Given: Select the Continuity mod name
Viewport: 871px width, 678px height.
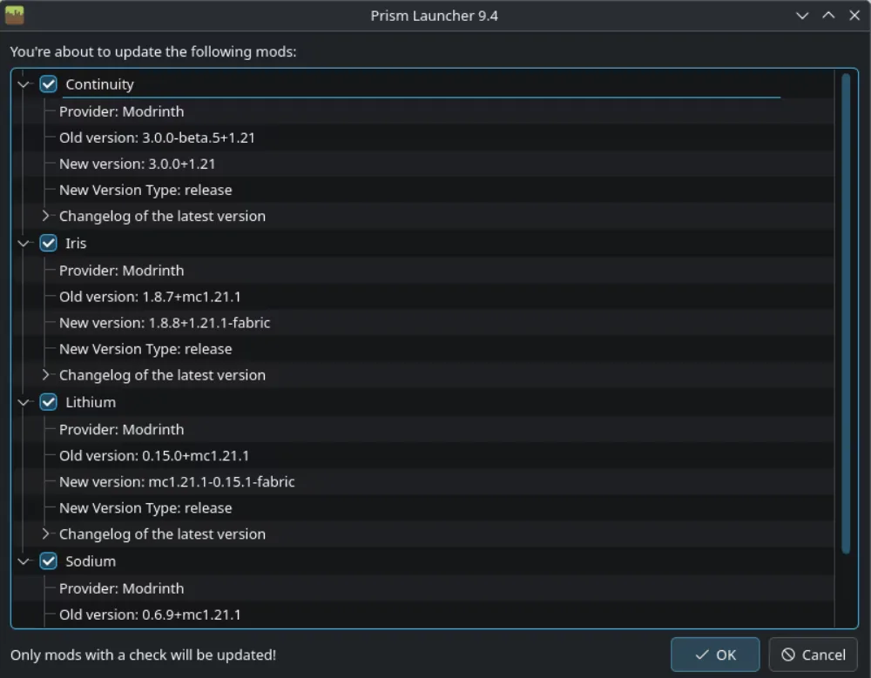Looking at the screenshot, I should 100,84.
